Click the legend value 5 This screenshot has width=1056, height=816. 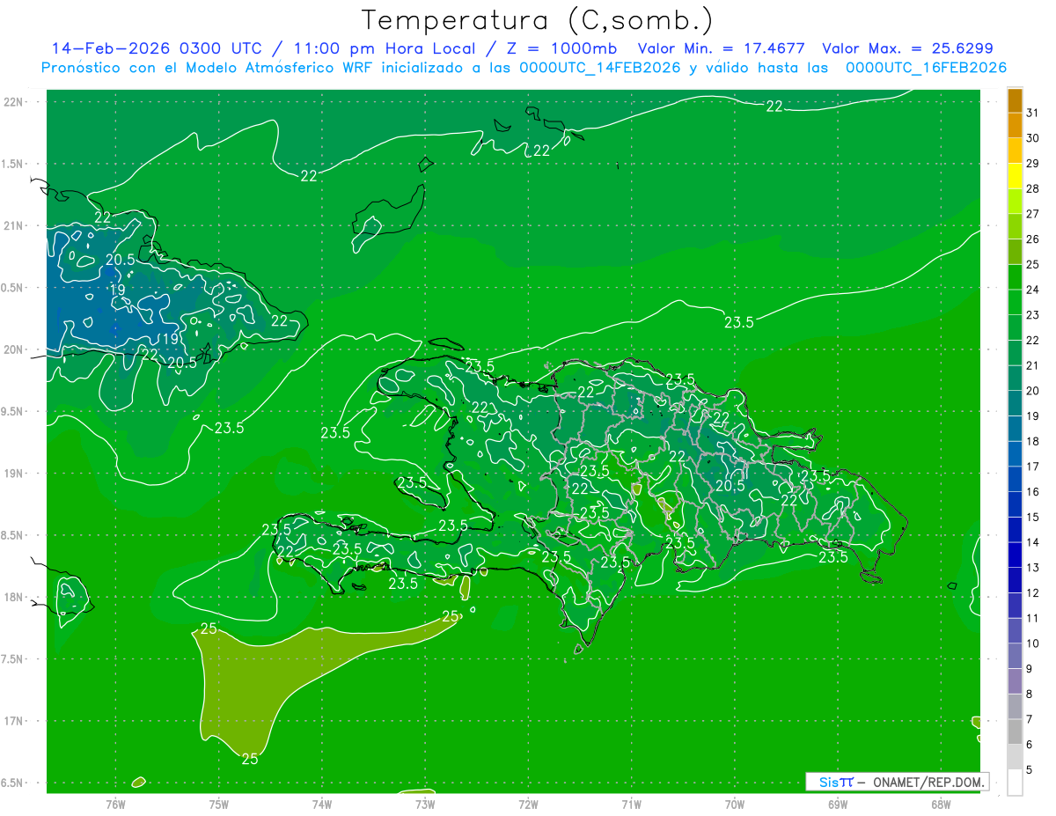click(1029, 770)
